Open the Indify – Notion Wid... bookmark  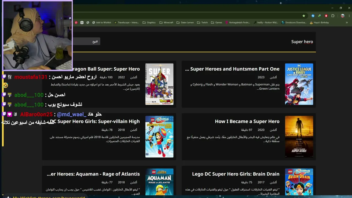(266, 23)
